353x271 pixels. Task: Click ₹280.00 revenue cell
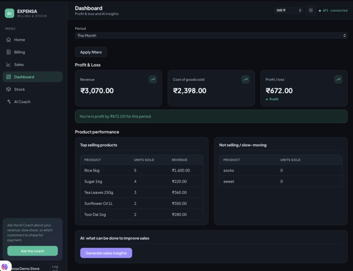point(179,214)
